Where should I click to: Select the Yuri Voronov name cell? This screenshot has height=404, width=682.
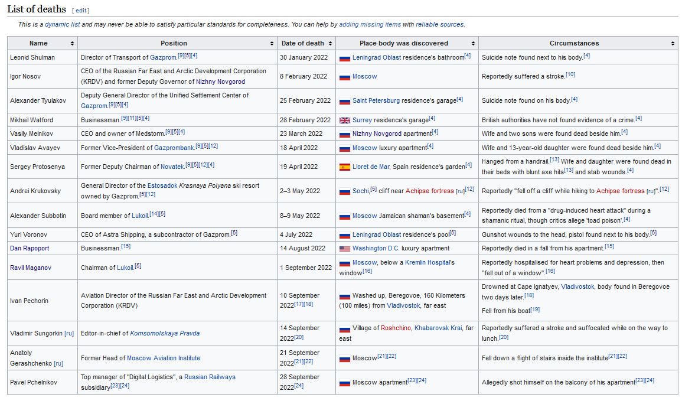(x=43, y=235)
